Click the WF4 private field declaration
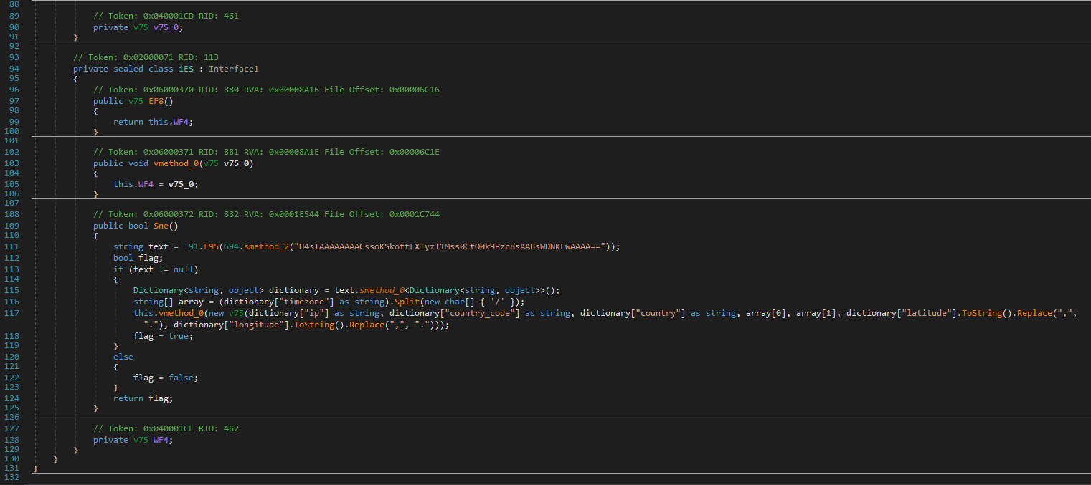Screen dimensions: 1091x485 161,440
